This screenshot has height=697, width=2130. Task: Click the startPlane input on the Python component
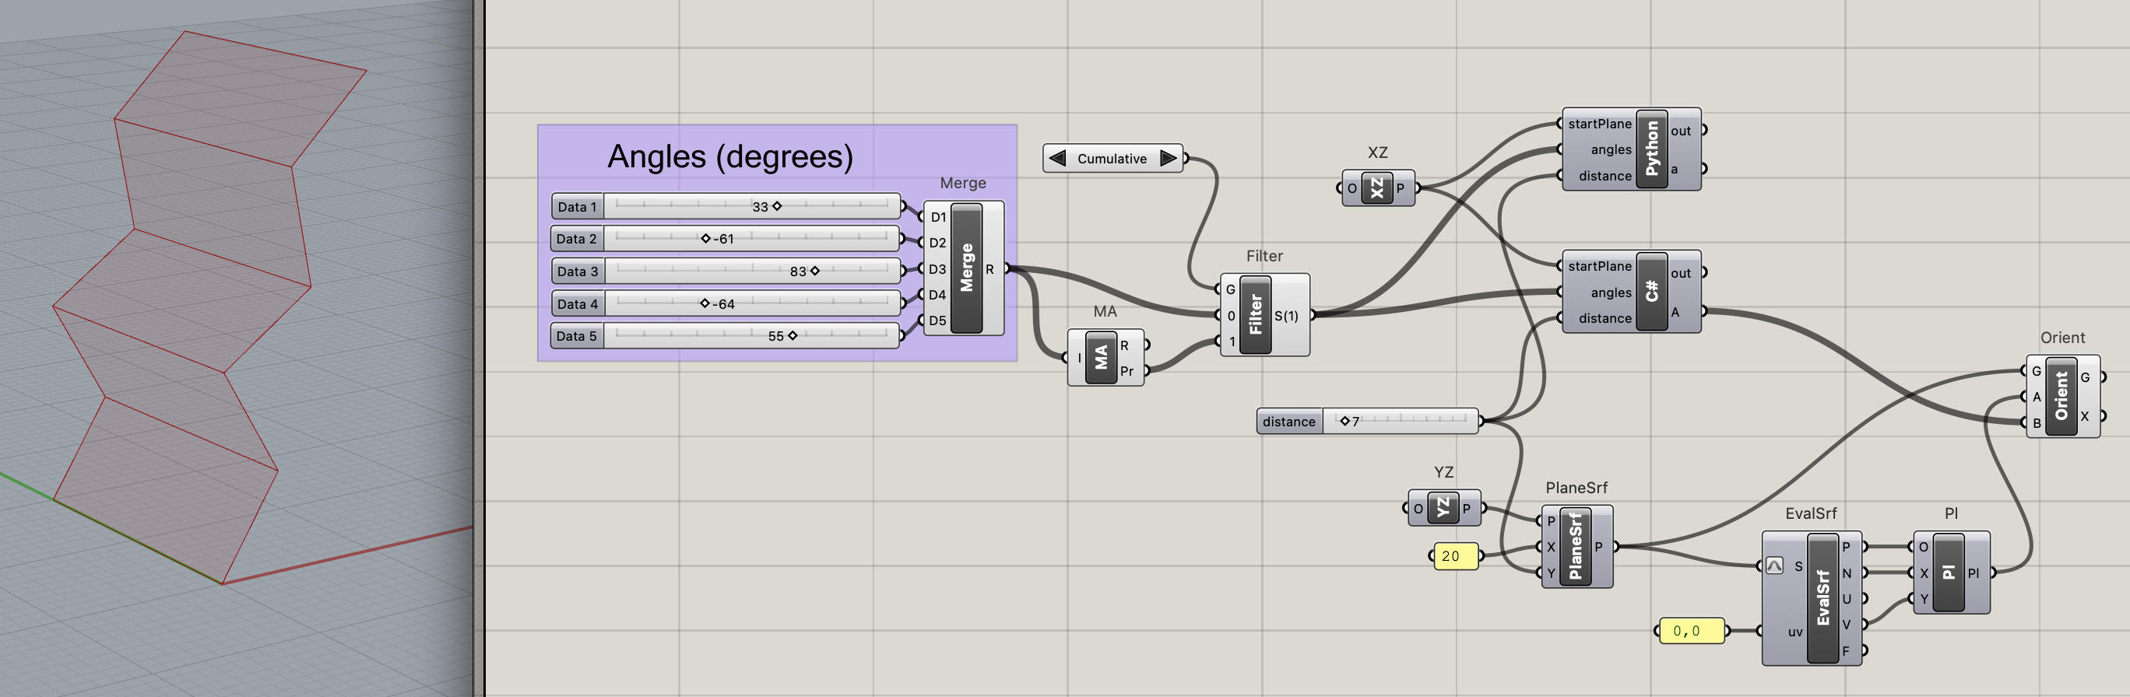pos(1599,124)
